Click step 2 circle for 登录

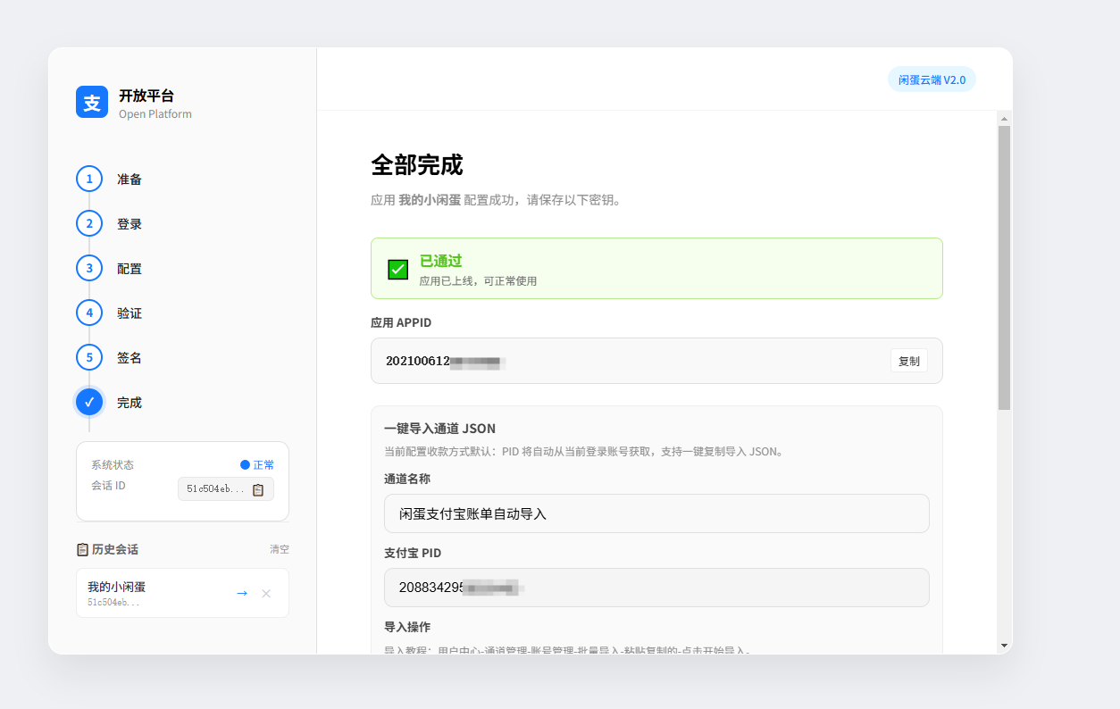(x=89, y=223)
